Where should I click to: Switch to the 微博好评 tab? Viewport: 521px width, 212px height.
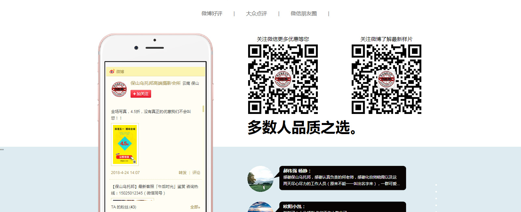click(212, 14)
